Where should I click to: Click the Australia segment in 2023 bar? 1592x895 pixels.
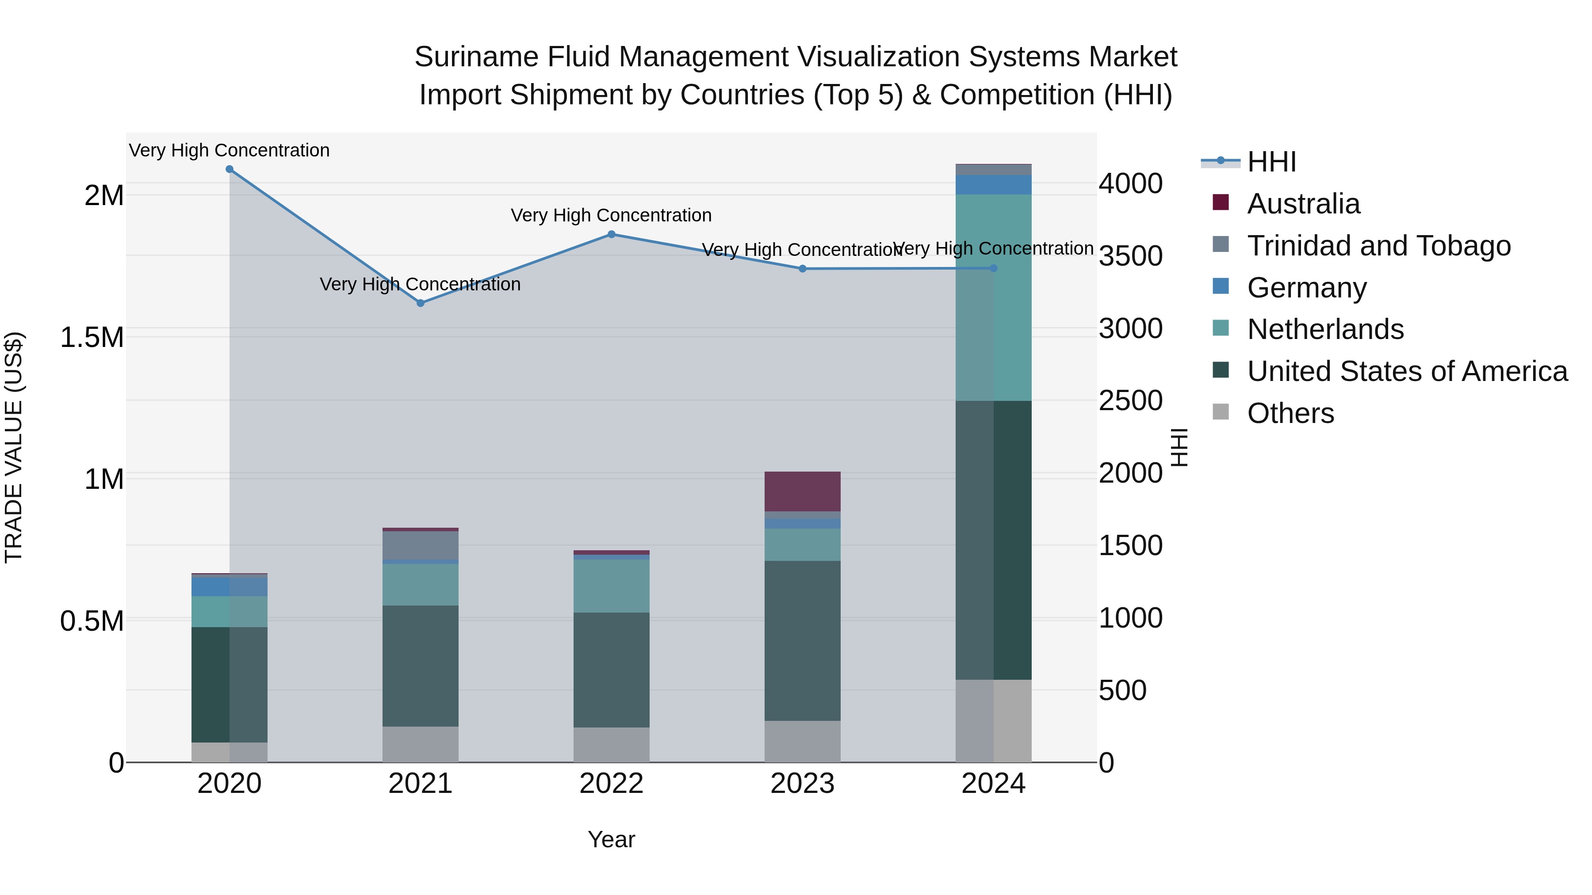click(802, 491)
